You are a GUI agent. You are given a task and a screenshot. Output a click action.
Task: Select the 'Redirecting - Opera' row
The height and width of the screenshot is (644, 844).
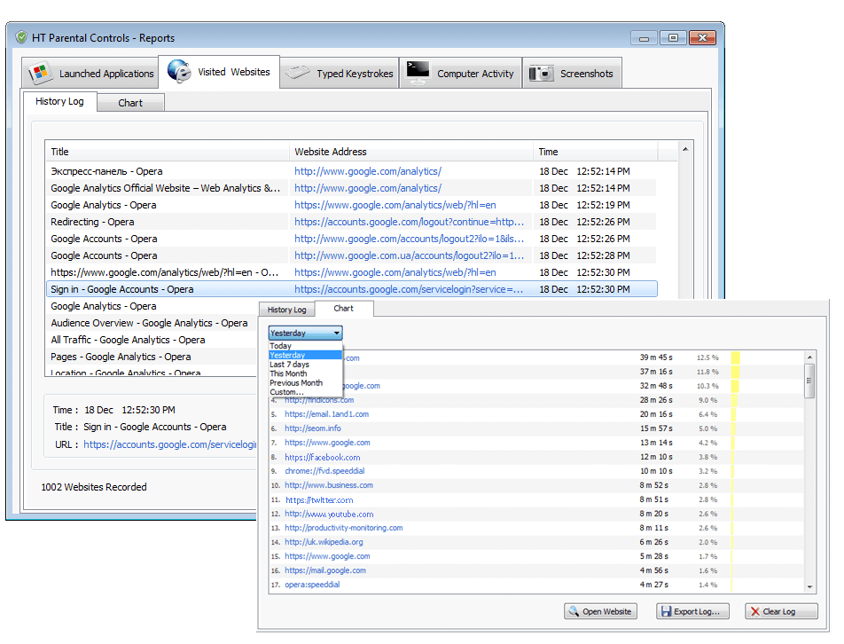pos(351,222)
